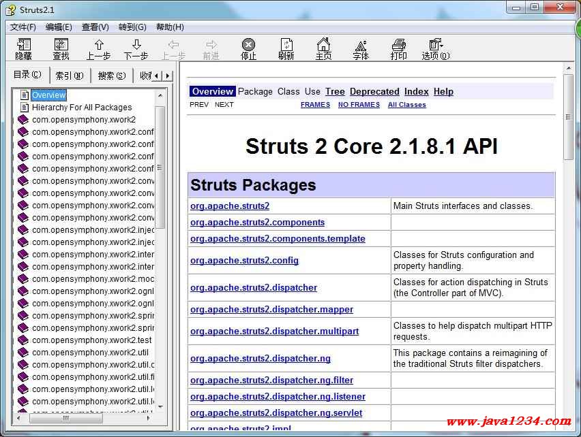Click the enabled 上一步 up-arrow icon

tap(99, 45)
